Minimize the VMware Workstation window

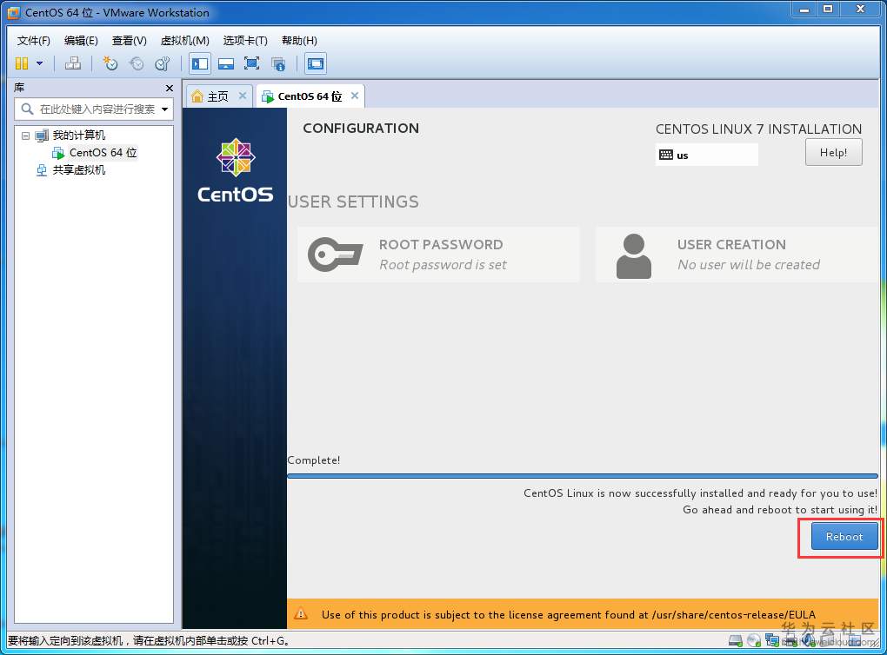(804, 9)
